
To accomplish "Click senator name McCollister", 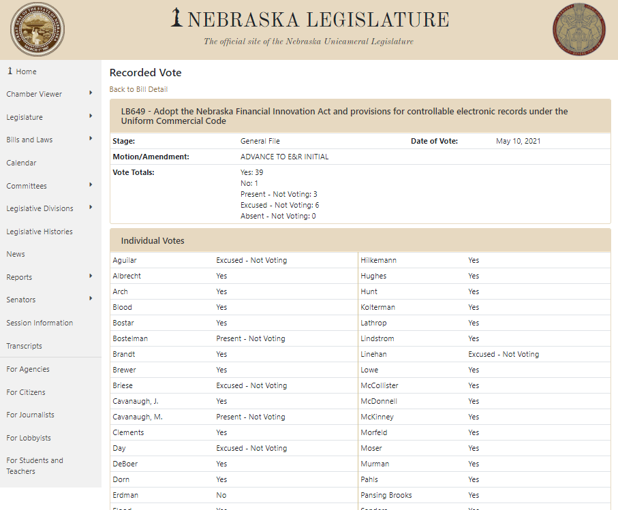I will 380,385.
